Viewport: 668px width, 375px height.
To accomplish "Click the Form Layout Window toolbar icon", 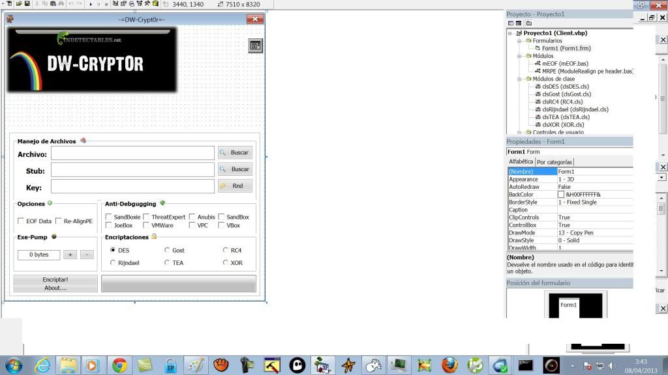I will coord(131,4).
